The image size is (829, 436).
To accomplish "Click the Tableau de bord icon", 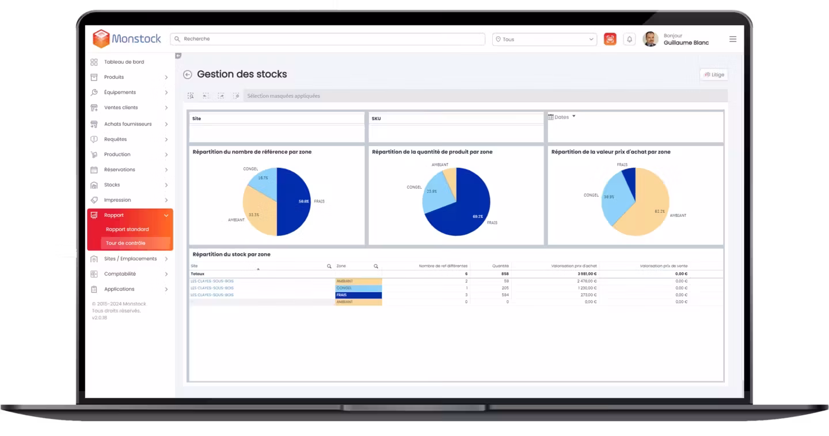I will click(94, 62).
